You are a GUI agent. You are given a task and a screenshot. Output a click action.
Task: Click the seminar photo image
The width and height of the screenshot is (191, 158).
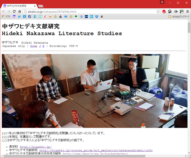[x=95, y=91]
